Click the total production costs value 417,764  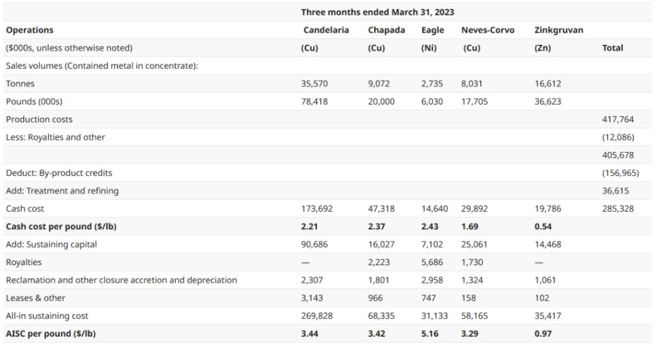615,119
